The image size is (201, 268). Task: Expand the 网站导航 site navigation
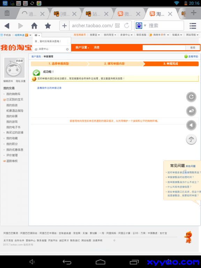192,35
